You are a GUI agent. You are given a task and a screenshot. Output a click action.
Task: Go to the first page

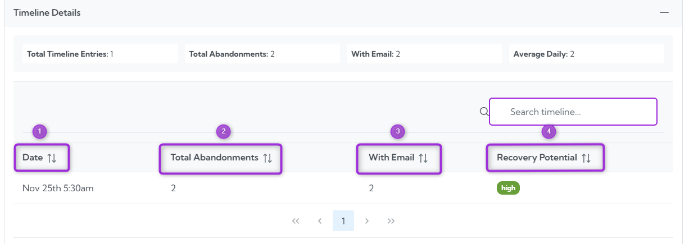coord(296,221)
